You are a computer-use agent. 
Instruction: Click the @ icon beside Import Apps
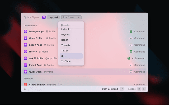click(x=26, y=65)
